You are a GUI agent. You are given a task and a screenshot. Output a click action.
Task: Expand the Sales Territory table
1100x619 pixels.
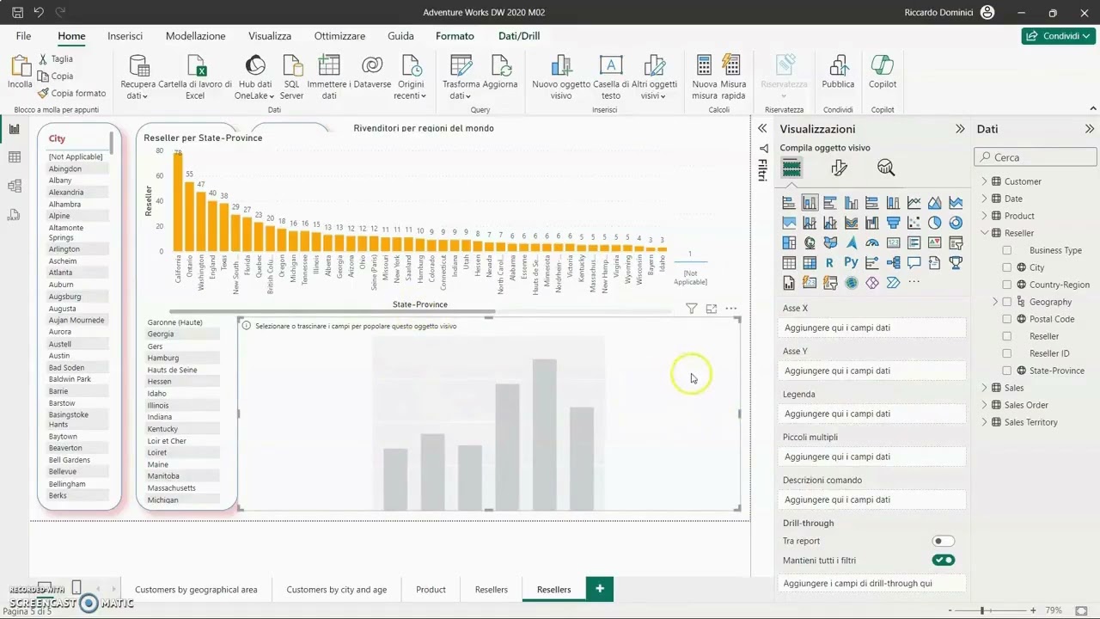[985, 422]
